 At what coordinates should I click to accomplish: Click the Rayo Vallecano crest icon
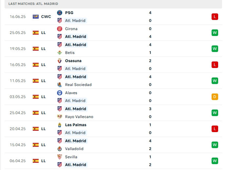tap(60, 117)
